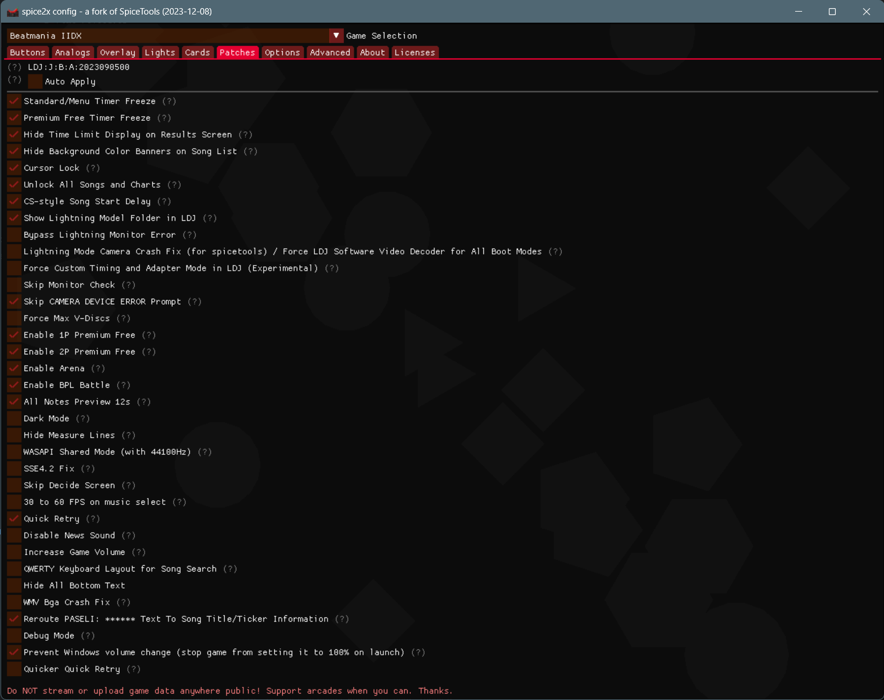Check Lightning Mode Camera Crash Fix patch
This screenshot has width=884, height=700.
point(14,252)
